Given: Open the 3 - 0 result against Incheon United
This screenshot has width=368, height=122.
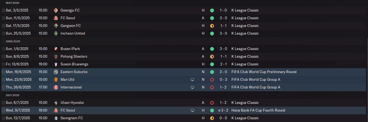Looking at the screenshot, I should [223, 34].
